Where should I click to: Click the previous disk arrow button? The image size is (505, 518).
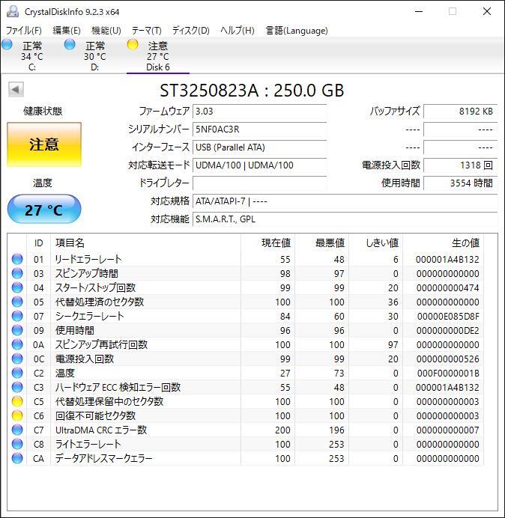[x=16, y=89]
